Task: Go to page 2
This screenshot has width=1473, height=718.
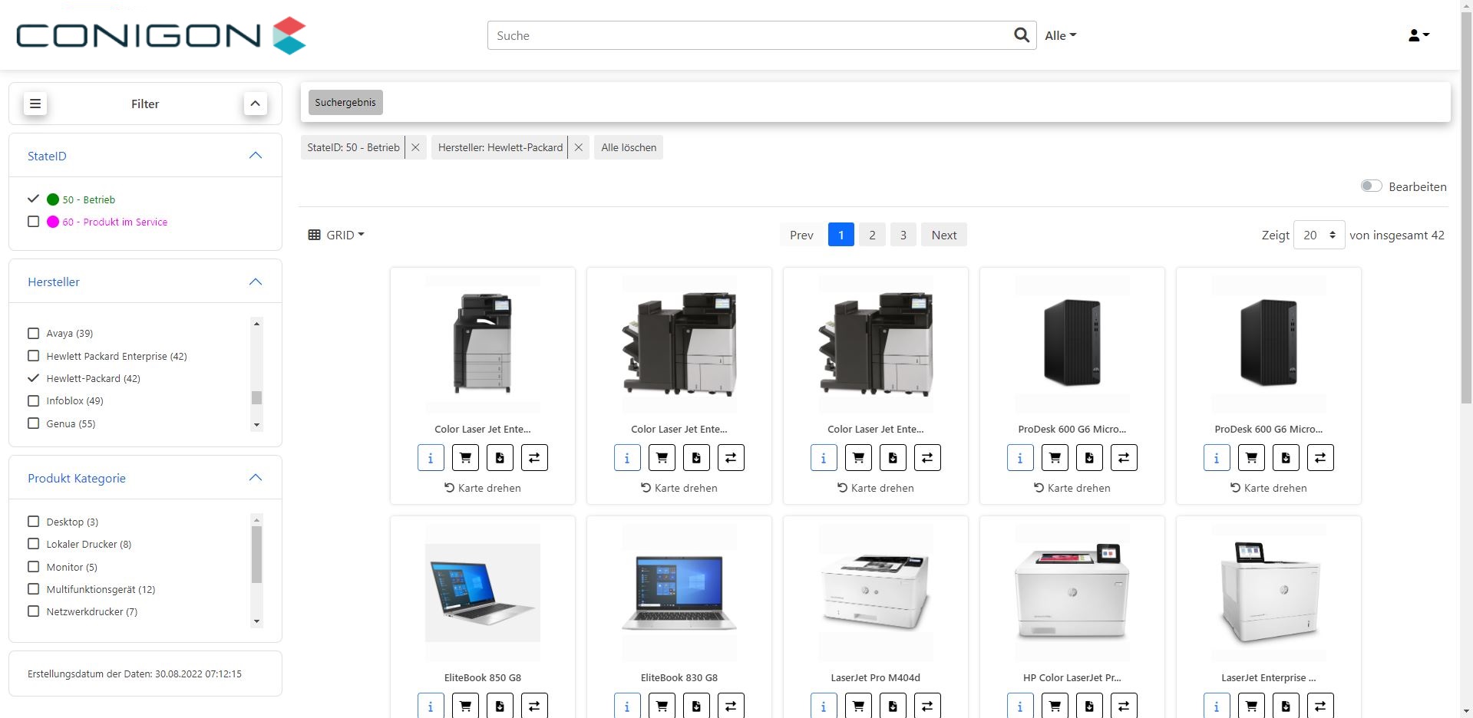Action: (x=872, y=235)
